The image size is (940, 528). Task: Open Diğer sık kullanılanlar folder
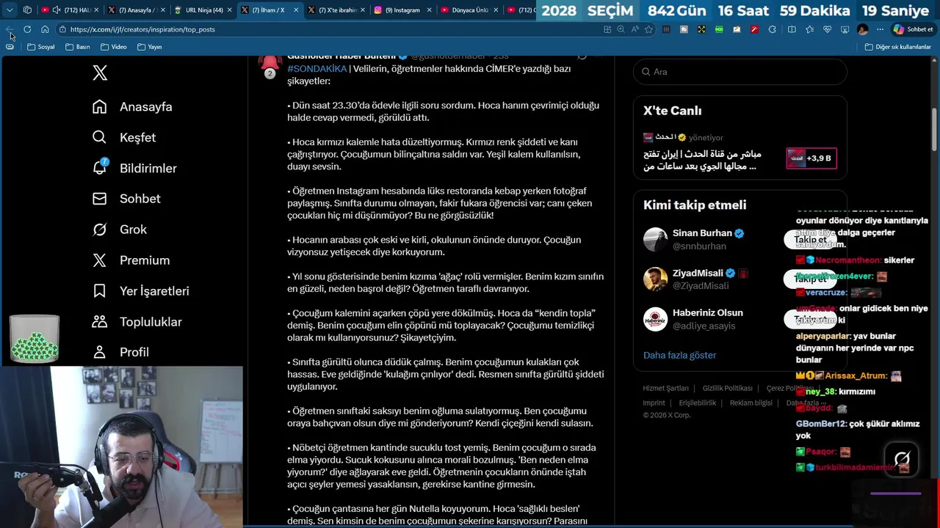pos(898,47)
